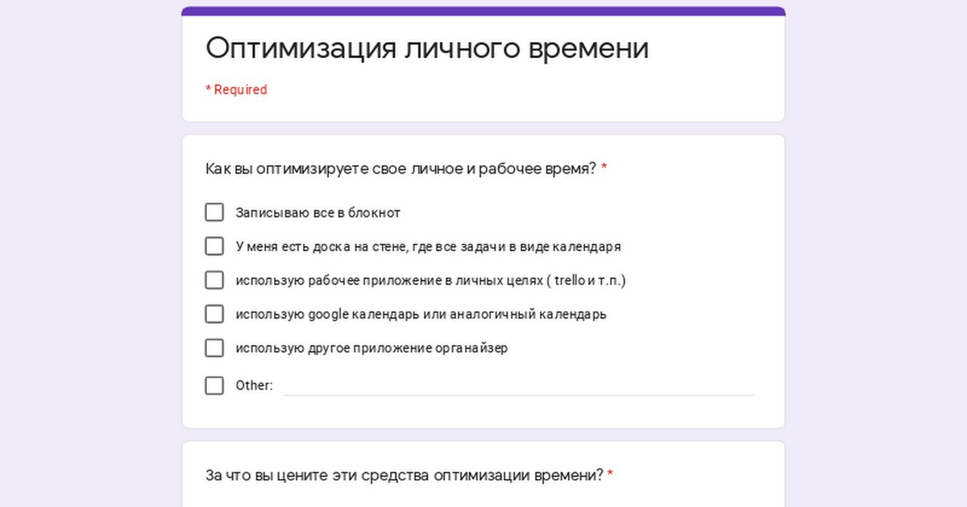Image resolution: width=967 pixels, height=507 pixels.
Task: Click the form title 'Оптимизация личного времени'
Action: (x=427, y=48)
